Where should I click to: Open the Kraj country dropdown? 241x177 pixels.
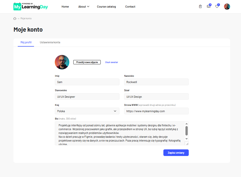(x=87, y=111)
